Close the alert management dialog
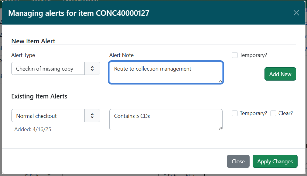This screenshot has height=176, width=307. click(238, 161)
